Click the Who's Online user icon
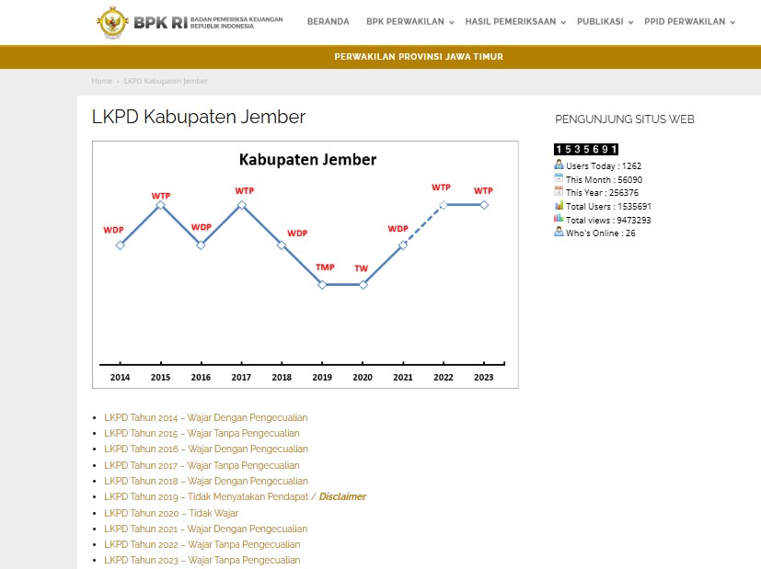761x569 pixels. point(559,232)
